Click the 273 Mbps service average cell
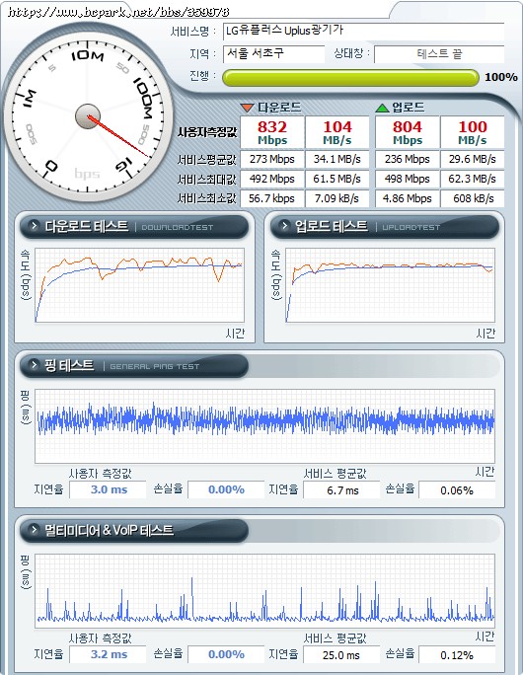Viewport: 523px width, 675px height. point(272,159)
